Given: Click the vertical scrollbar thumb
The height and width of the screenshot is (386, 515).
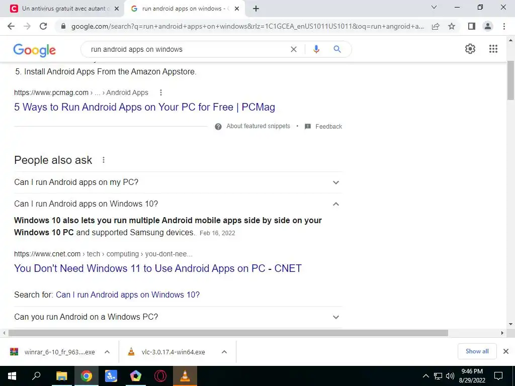Looking at the screenshot, I should click(511, 80).
